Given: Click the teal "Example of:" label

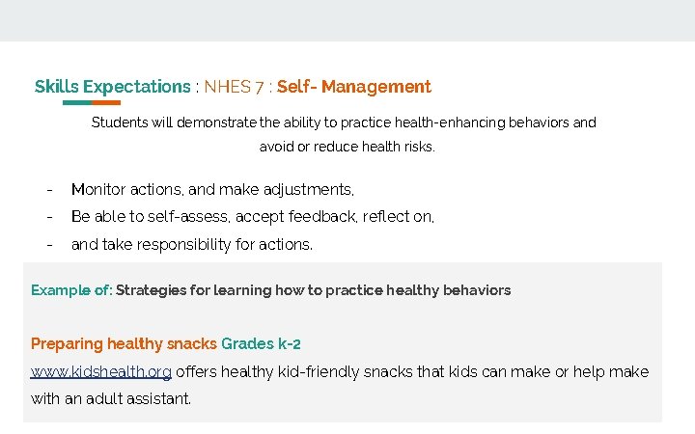Looking at the screenshot, I should click(x=71, y=290).
